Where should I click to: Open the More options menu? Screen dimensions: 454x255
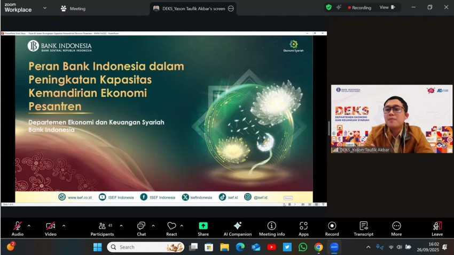coord(396,229)
